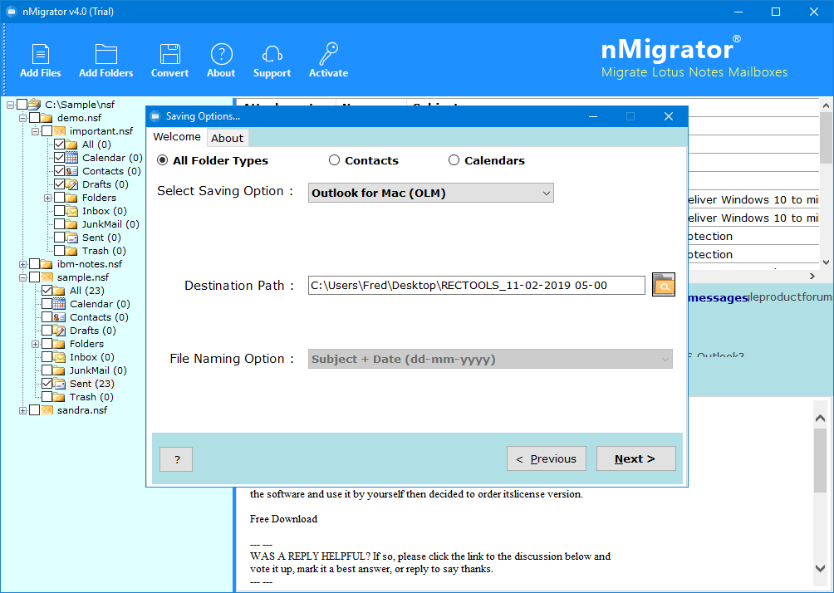Select the Contacts radio button in dialog
The width and height of the screenshot is (834, 593).
[334, 160]
